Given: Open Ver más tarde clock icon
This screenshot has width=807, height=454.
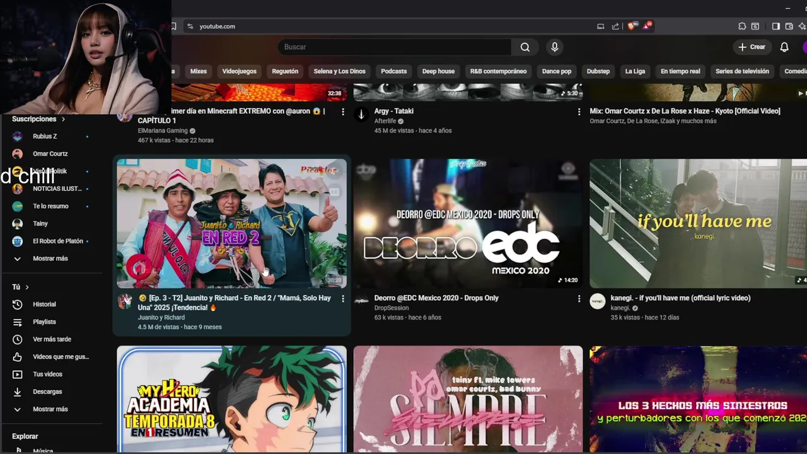Looking at the screenshot, I should click(18, 339).
